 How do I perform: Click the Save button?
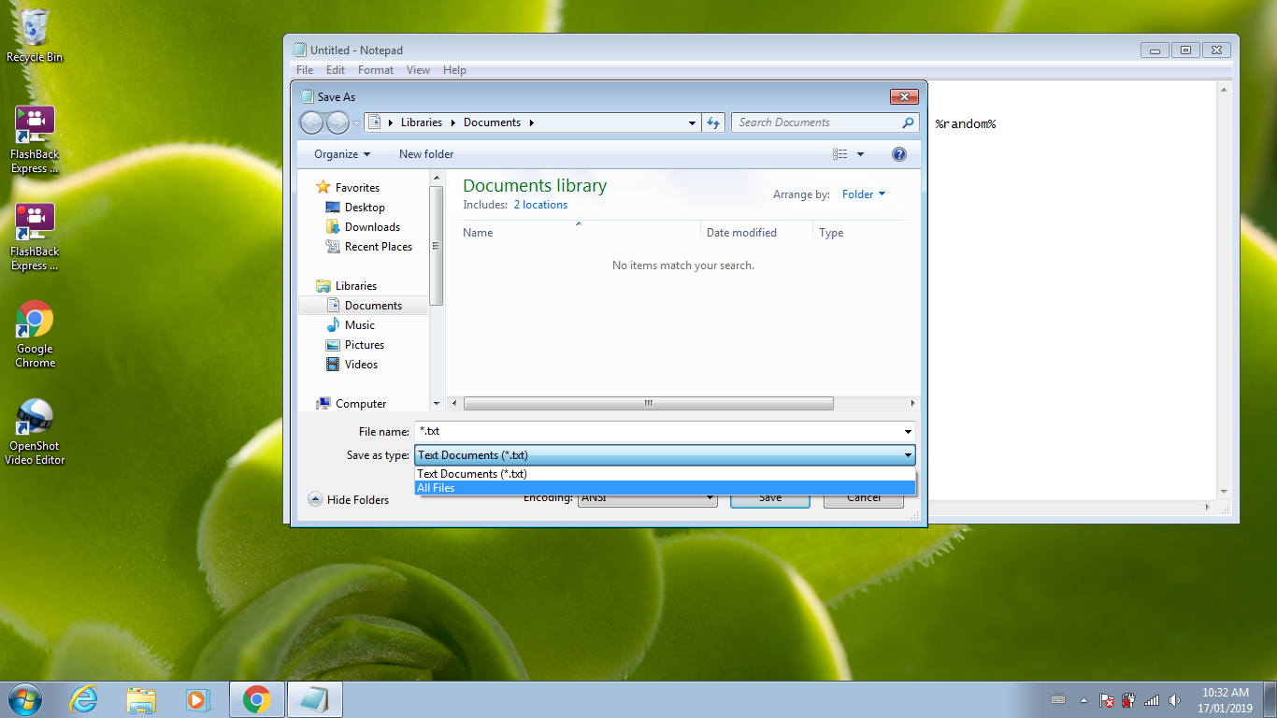coord(769,498)
